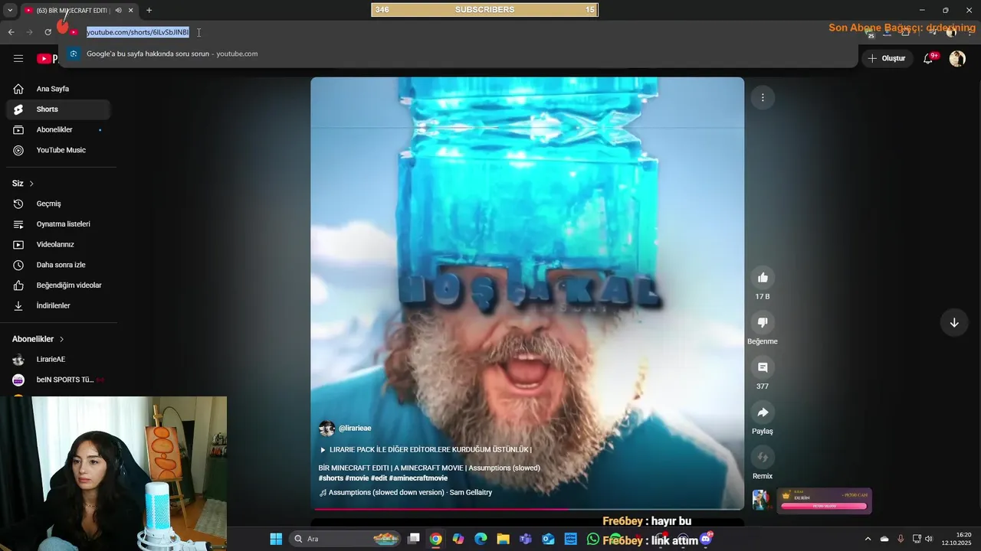Open the @lirarieae channel link
The image size is (981, 551).
point(355,429)
